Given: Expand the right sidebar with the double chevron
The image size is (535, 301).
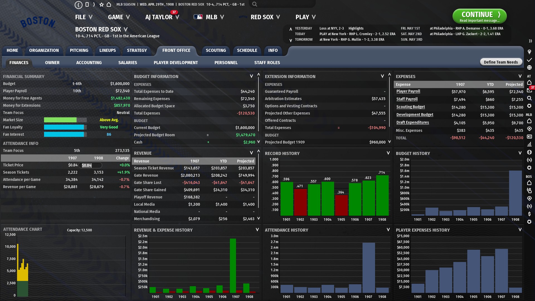Looking at the screenshot, I should point(530,41).
